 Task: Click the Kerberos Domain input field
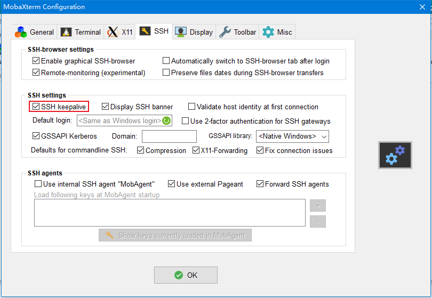point(169,136)
